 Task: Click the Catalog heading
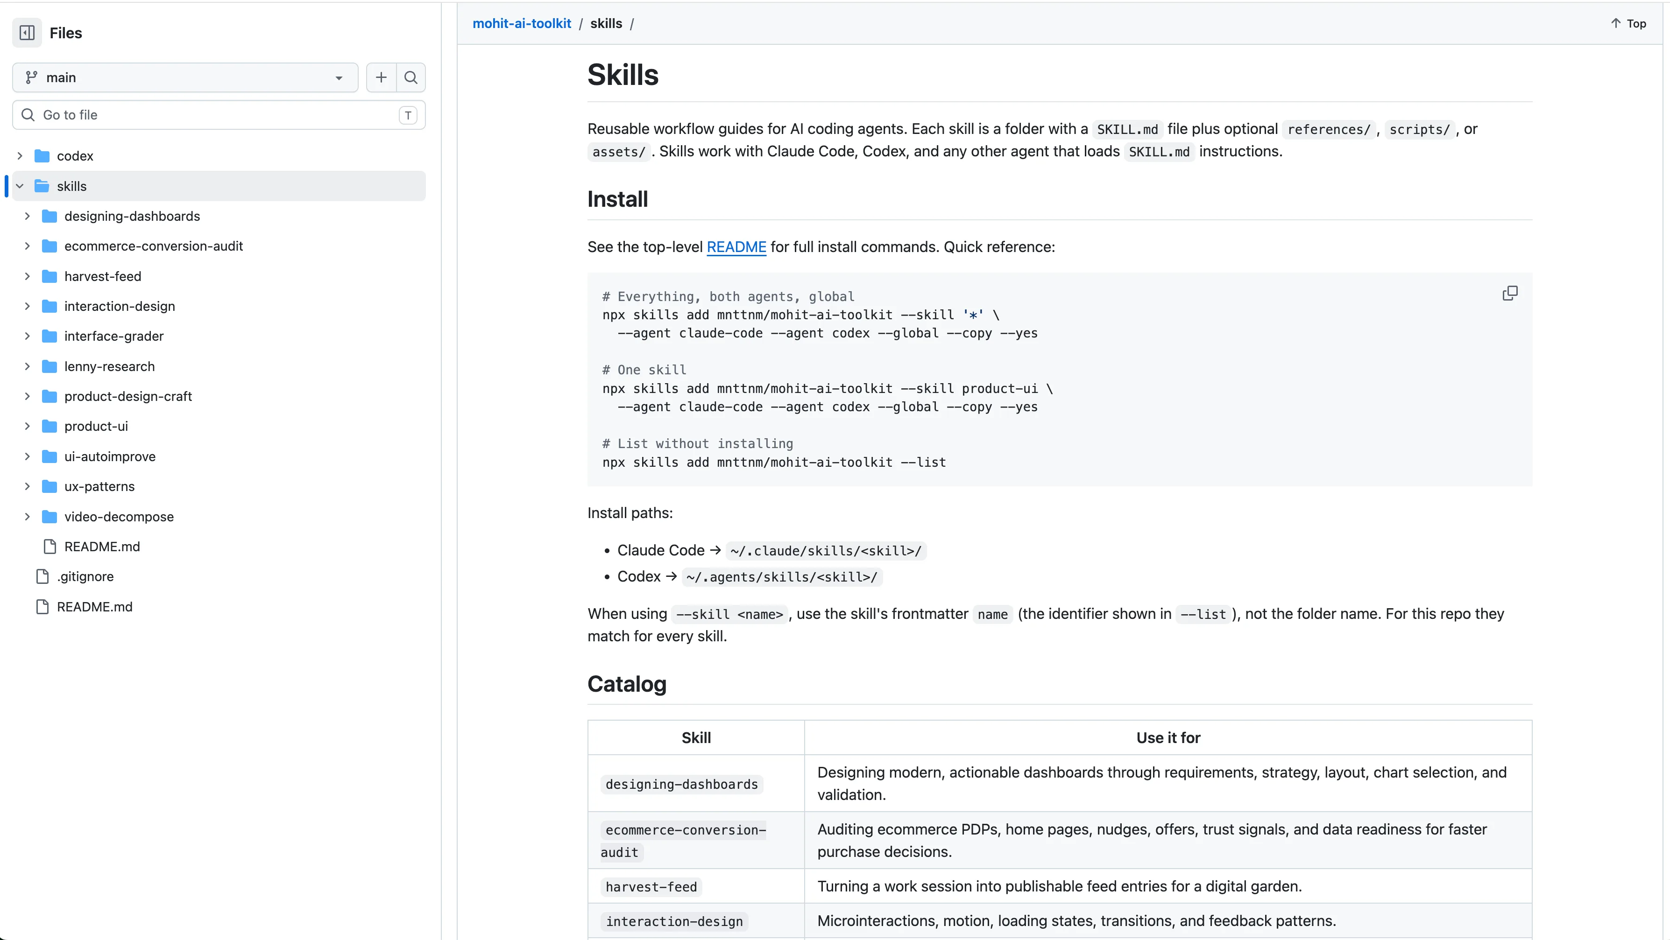coord(627,683)
